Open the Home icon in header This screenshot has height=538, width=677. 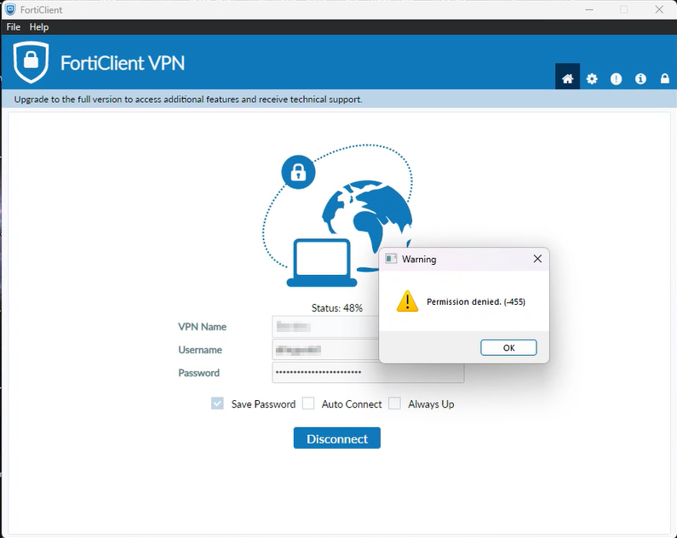click(x=567, y=78)
